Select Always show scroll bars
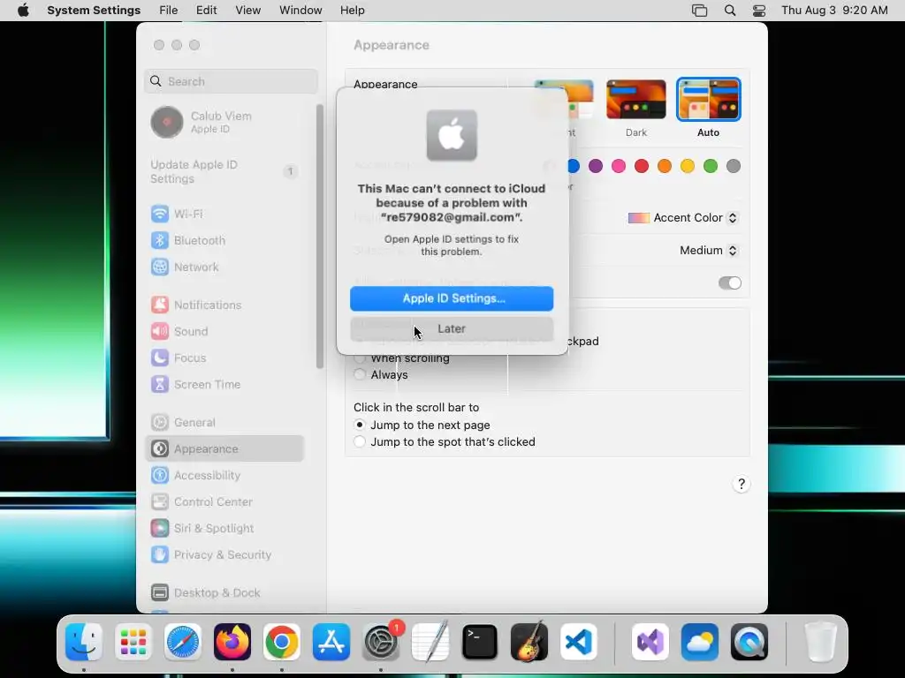Screen dimensions: 905x678 click(x=360, y=374)
